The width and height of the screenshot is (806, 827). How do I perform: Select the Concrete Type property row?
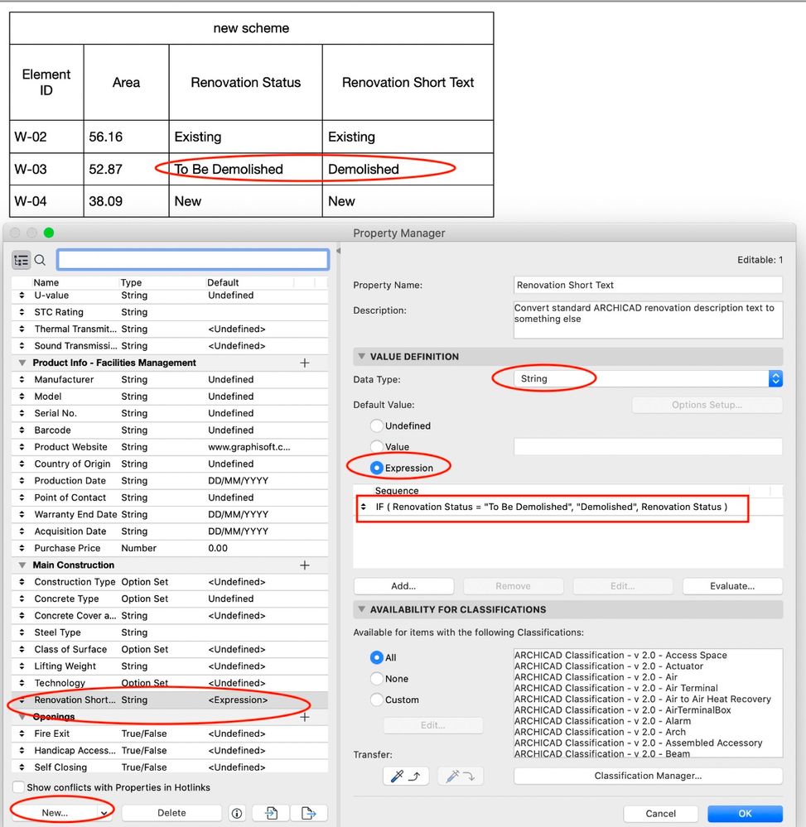170,599
